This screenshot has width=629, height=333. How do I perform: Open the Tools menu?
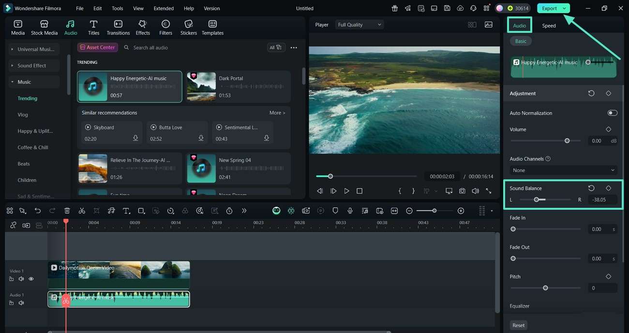(x=118, y=8)
